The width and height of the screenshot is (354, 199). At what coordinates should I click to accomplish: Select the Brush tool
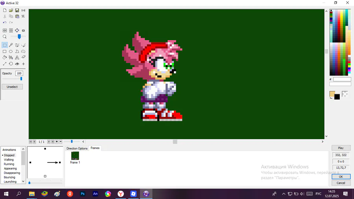pos(17,45)
